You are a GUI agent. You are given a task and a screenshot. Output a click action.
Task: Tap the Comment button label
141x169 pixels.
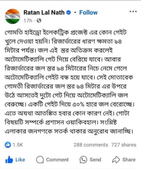57,160
